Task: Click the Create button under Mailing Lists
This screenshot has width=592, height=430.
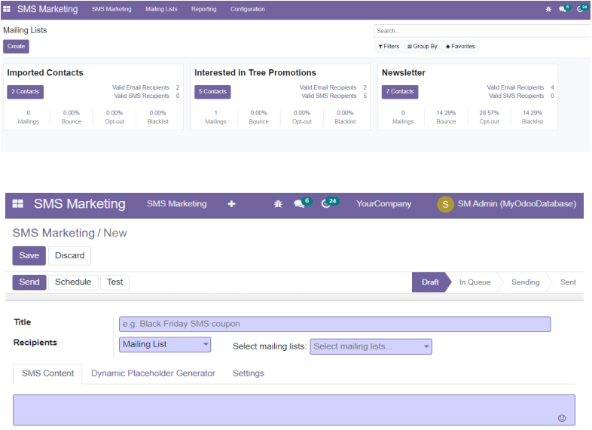Action: (x=16, y=47)
